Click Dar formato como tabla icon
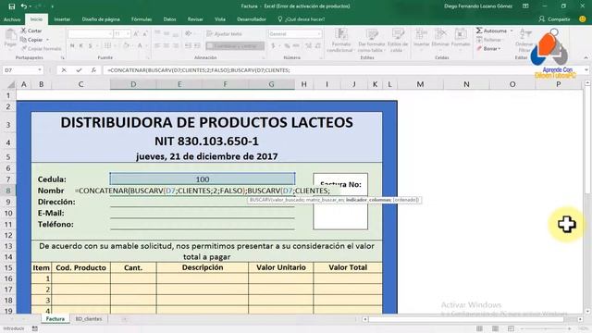 click(x=372, y=34)
